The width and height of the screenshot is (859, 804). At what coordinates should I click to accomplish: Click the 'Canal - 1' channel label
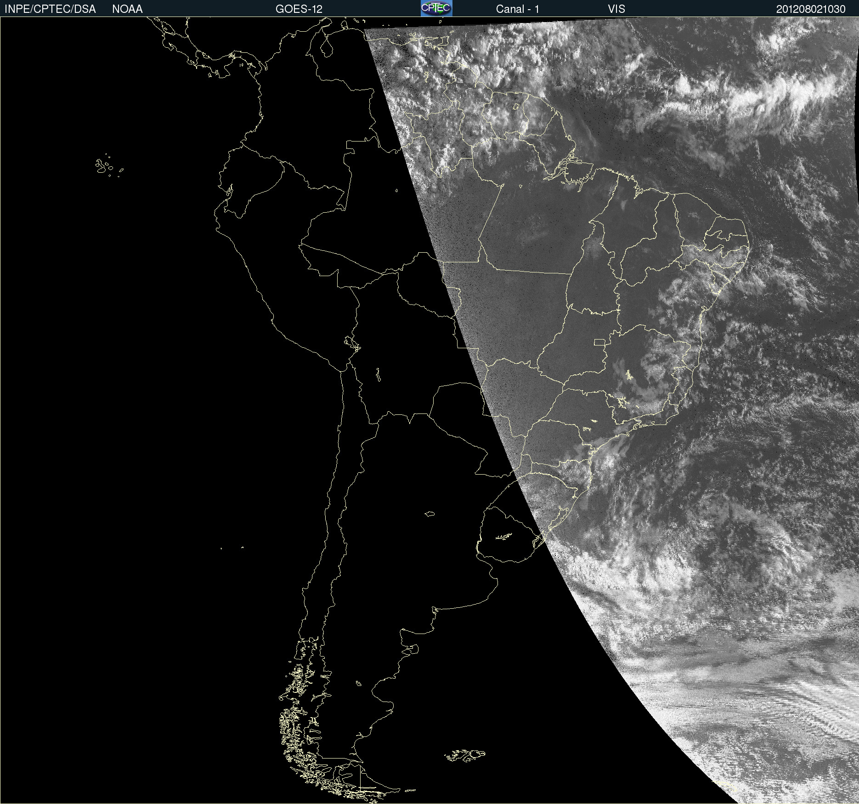[518, 9]
